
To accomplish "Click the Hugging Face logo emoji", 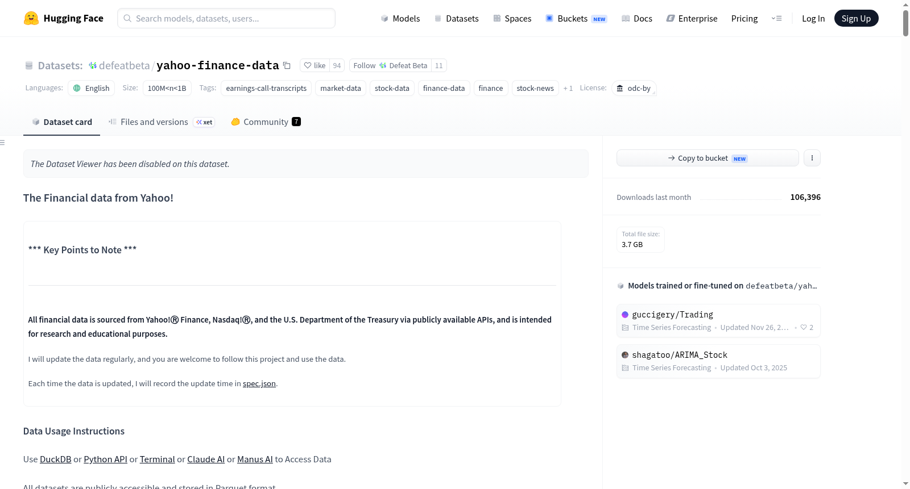I will [x=31, y=18].
